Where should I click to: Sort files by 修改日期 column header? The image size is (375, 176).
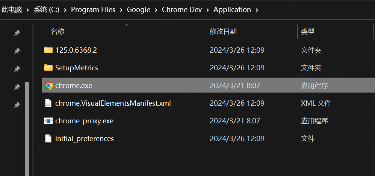[223, 32]
